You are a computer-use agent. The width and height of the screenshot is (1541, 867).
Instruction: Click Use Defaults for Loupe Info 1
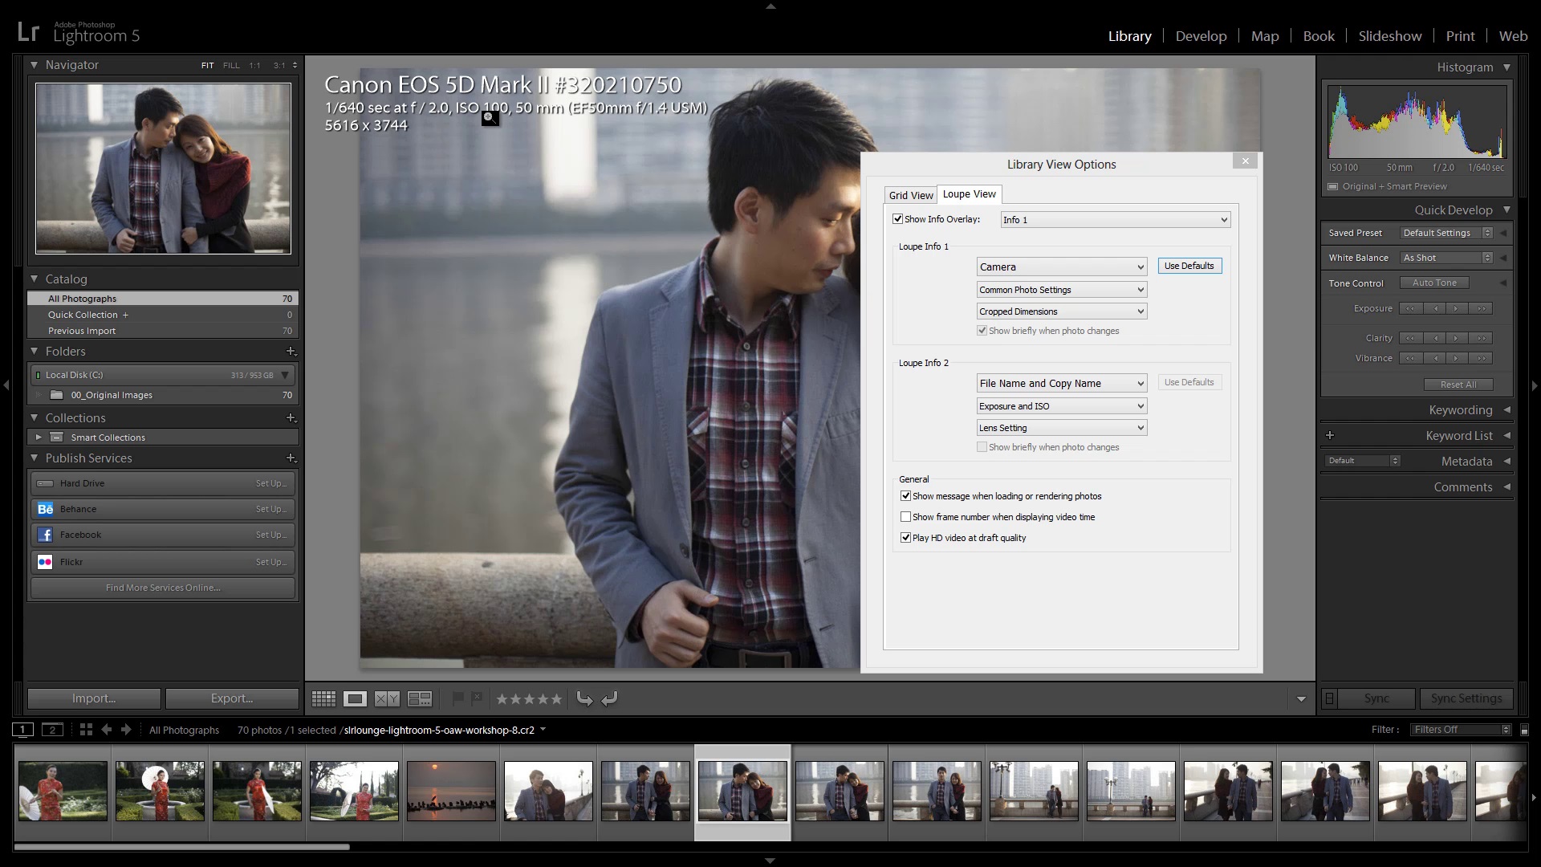[x=1189, y=266]
